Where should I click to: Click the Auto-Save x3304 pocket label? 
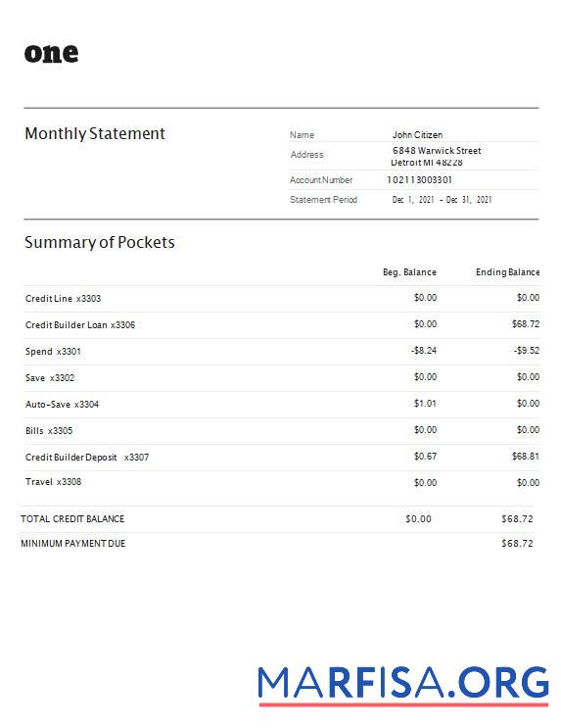62,405
